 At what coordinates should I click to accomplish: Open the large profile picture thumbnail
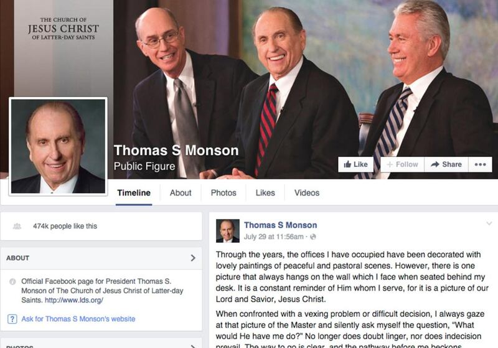[x=58, y=146]
